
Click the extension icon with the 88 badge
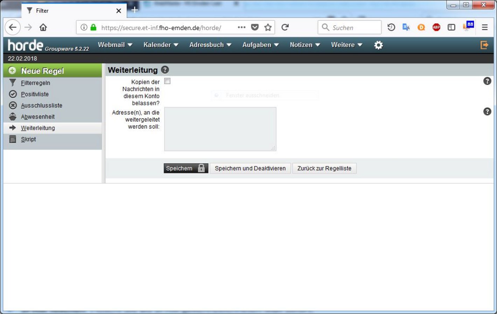coord(468,26)
